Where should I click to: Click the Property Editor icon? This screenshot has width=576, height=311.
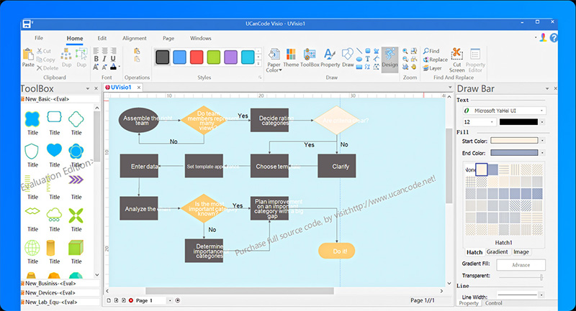[475, 60]
